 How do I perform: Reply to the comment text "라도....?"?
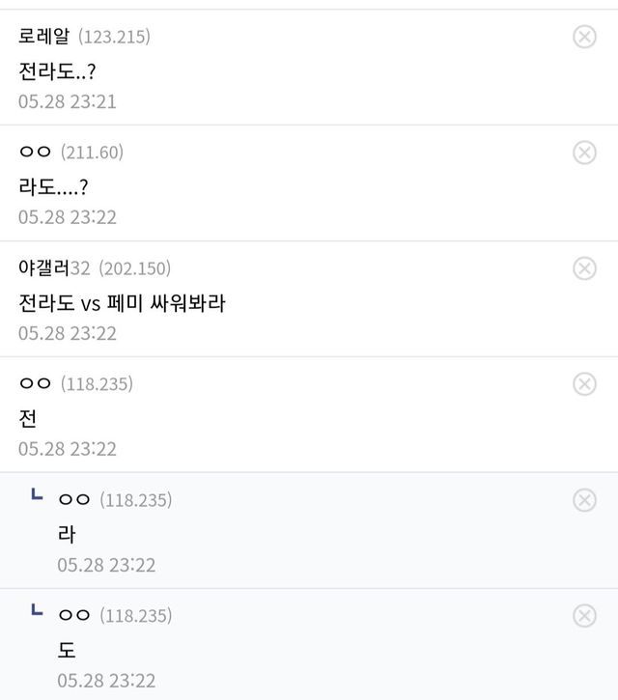point(54,187)
